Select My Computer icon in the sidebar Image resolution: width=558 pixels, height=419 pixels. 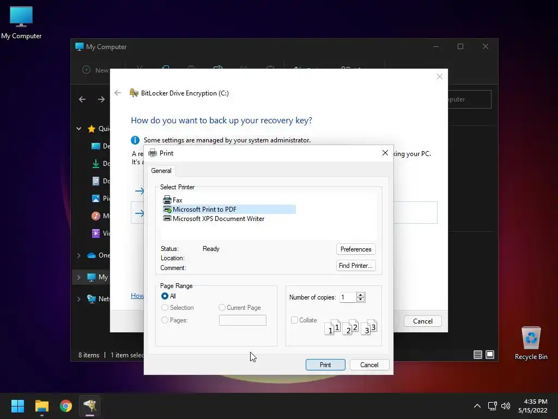click(92, 277)
